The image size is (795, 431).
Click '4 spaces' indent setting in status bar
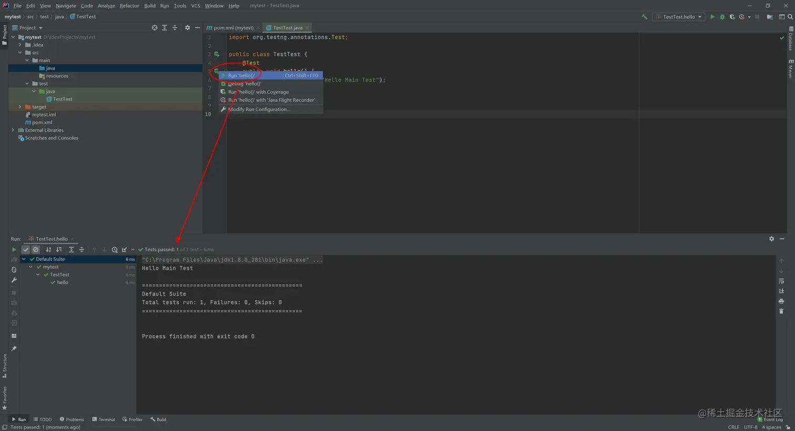pos(771,427)
